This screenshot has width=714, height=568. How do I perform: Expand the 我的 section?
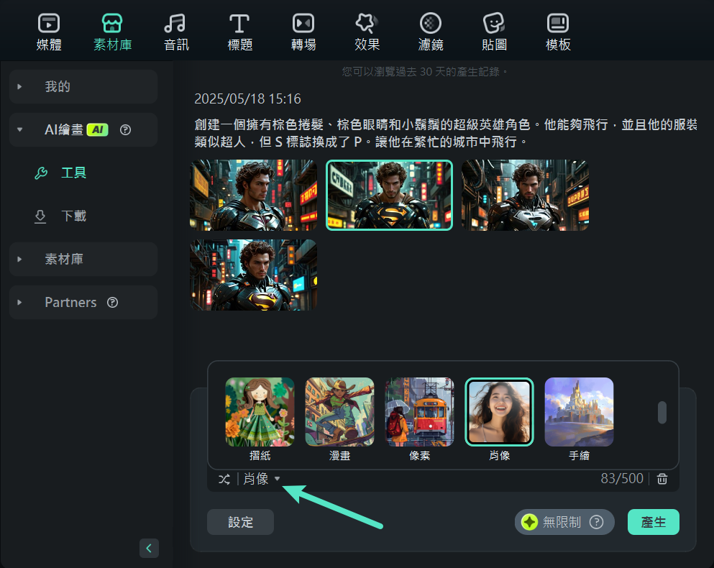click(83, 86)
